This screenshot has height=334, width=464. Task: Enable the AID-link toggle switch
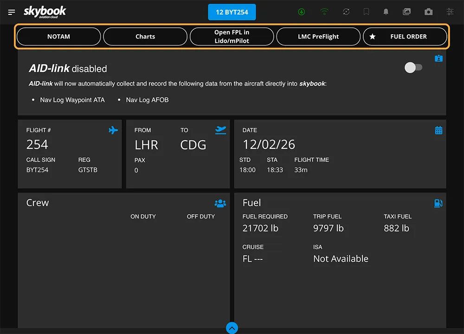413,68
